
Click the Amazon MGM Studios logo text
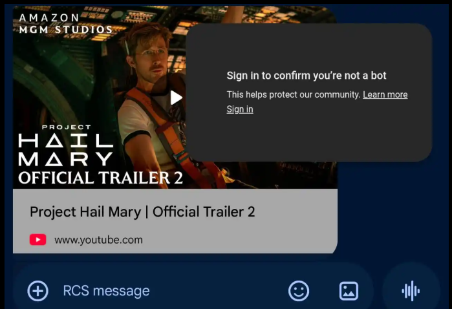point(66,24)
